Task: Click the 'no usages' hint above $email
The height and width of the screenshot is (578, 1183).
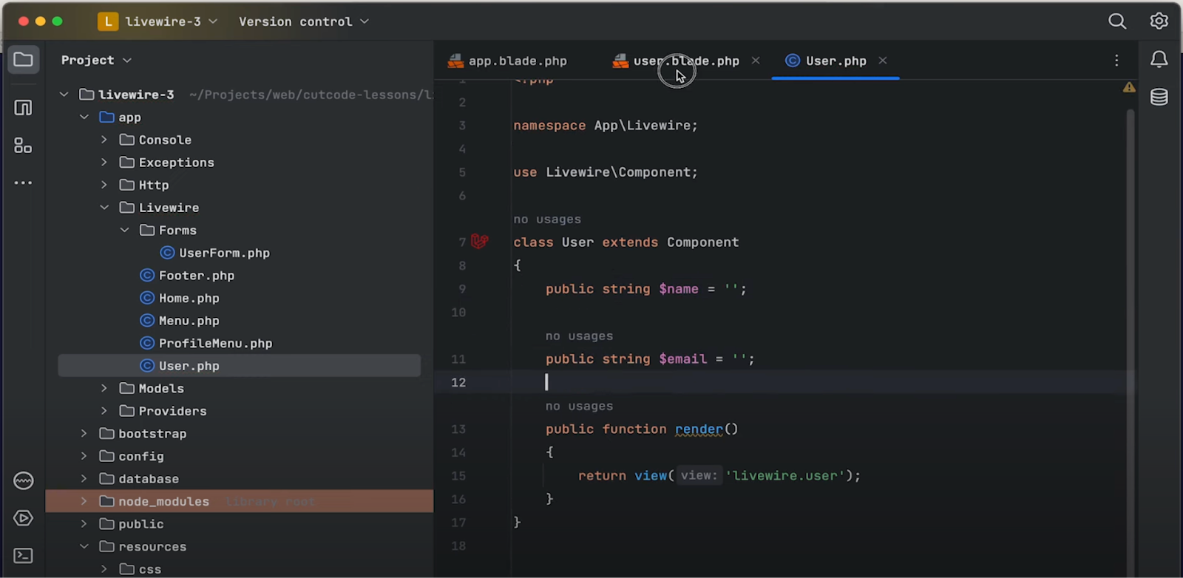Action: [x=579, y=336]
